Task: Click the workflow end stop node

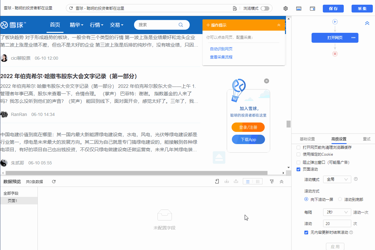Action: coord(335,54)
